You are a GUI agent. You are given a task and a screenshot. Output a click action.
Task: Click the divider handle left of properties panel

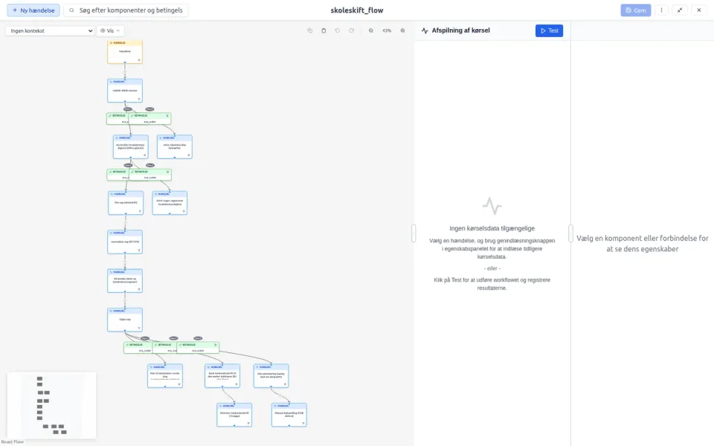coord(570,233)
